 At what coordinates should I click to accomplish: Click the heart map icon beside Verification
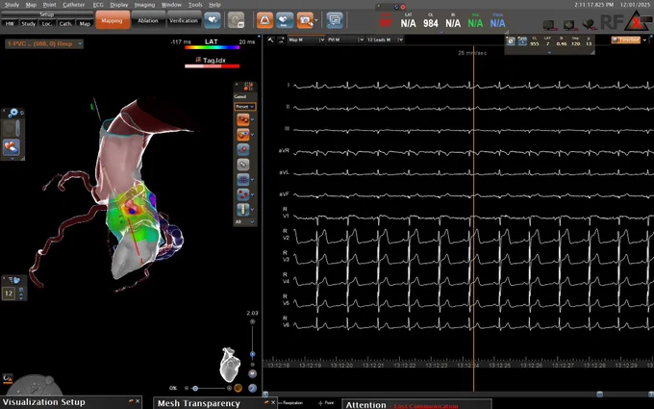(x=213, y=20)
